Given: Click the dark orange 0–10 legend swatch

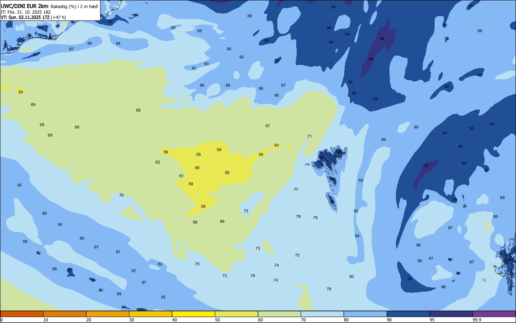Looking at the screenshot, I should click(x=22, y=314).
